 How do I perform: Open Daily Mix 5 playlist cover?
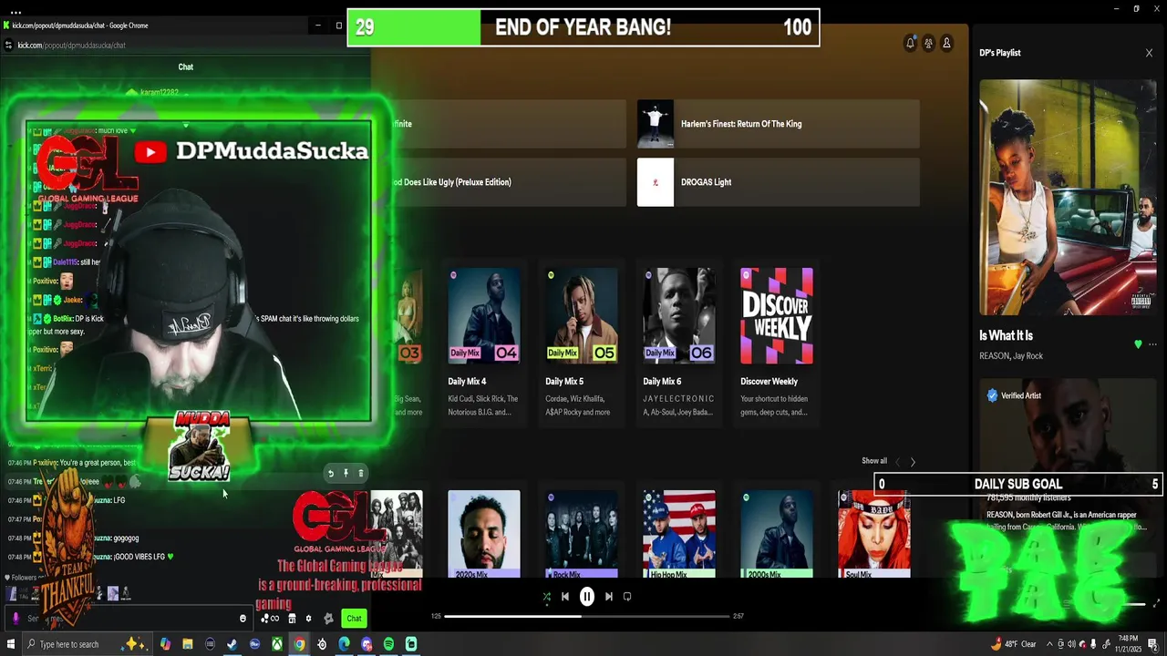click(x=582, y=315)
